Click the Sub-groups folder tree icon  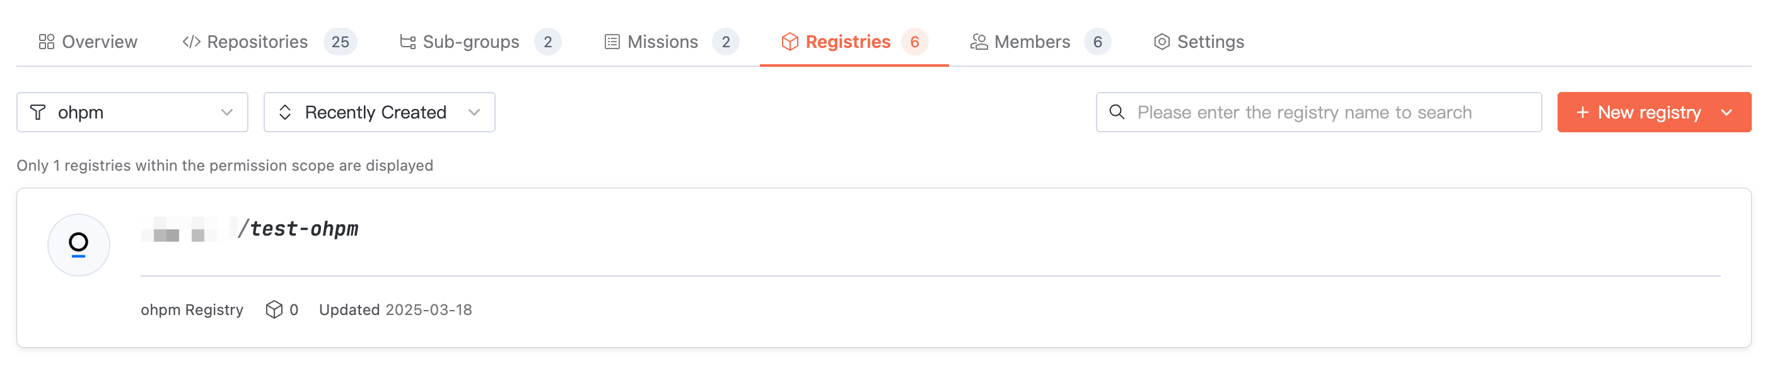point(408,42)
